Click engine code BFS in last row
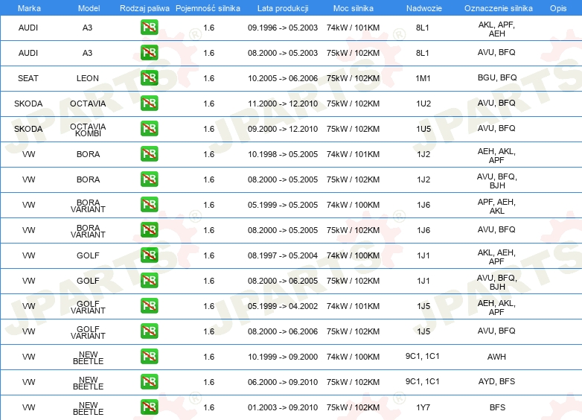 click(x=497, y=407)
